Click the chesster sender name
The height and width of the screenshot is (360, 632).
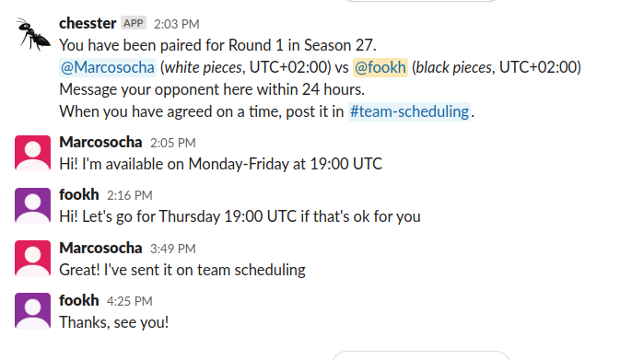click(88, 23)
